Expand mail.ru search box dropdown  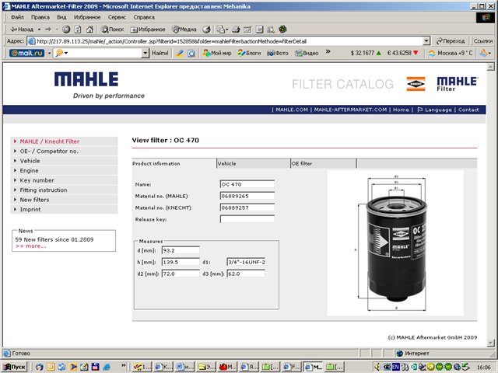click(146, 53)
